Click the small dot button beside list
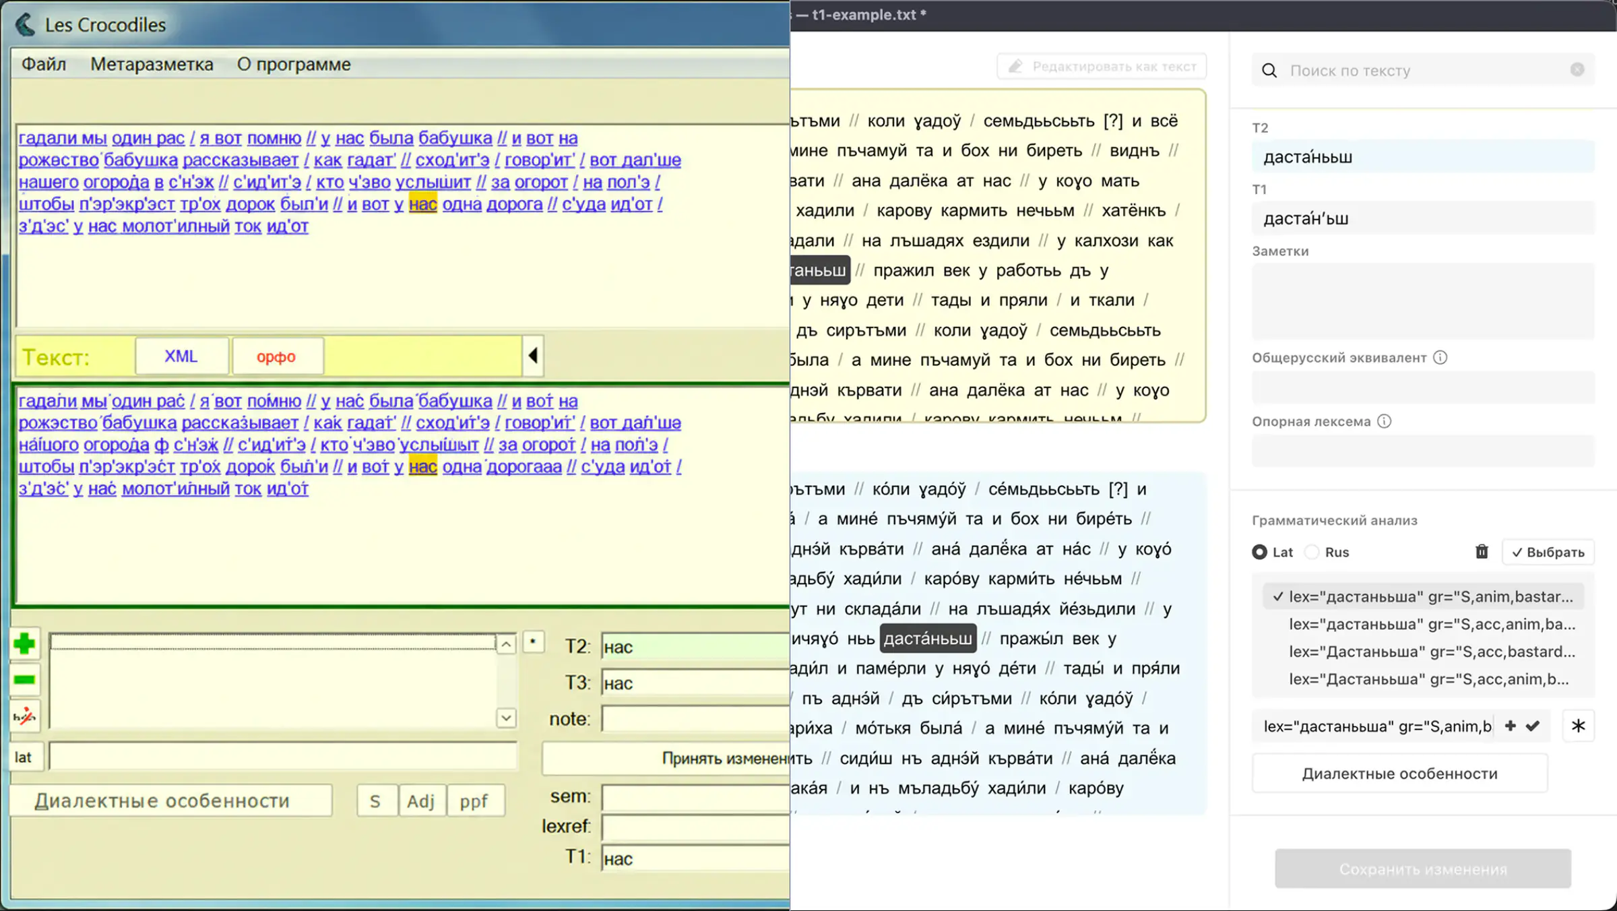This screenshot has width=1617, height=911. tap(533, 642)
